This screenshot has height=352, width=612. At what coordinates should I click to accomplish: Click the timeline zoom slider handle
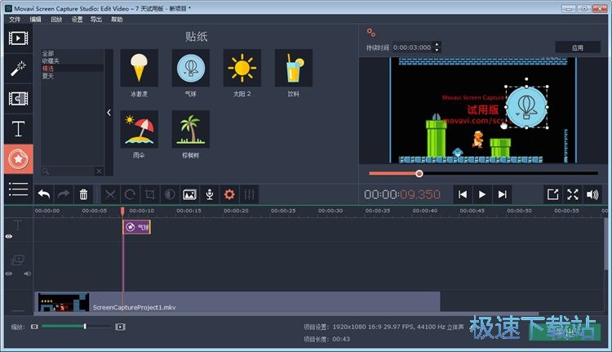click(85, 326)
